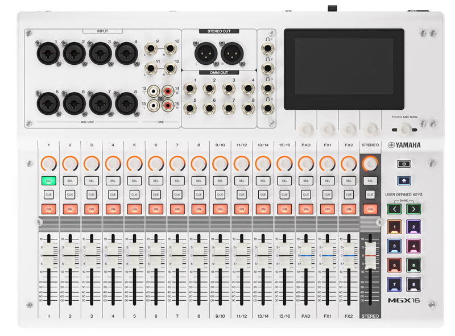The image size is (455, 336).
Task: Toggle the CUE button on channel 5
Action: pyautogui.click(x=134, y=194)
